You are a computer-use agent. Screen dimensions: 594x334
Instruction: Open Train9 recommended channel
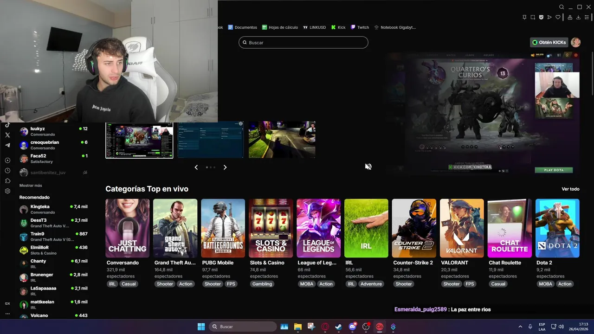coord(53,237)
